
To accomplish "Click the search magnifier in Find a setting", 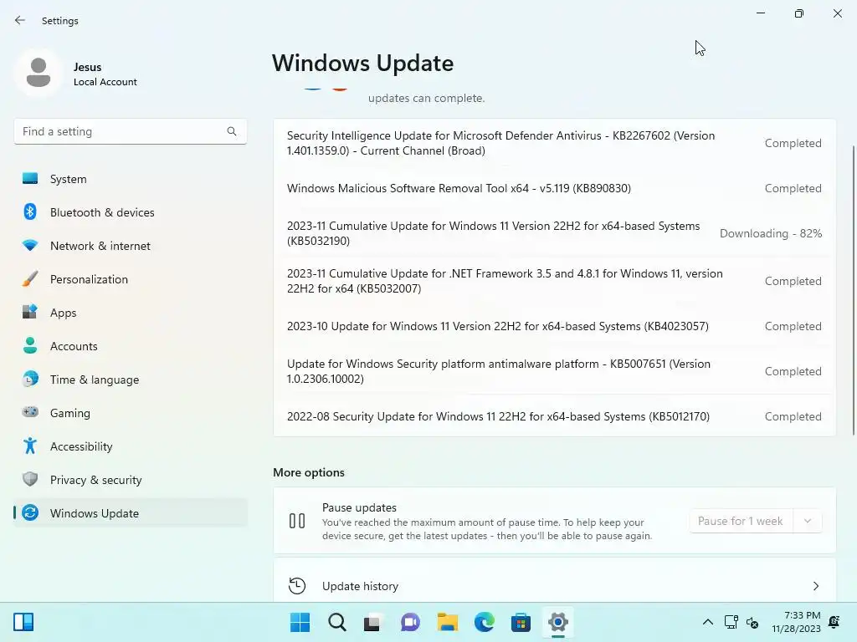I will 232,131.
